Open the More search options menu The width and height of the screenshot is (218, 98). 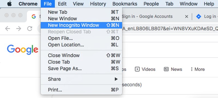tap(198, 69)
